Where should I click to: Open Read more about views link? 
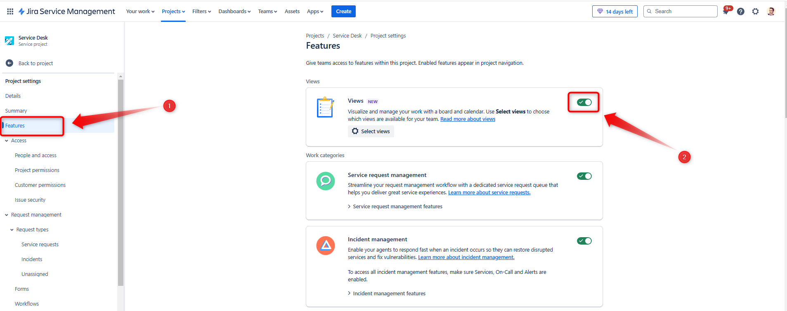tap(468, 119)
